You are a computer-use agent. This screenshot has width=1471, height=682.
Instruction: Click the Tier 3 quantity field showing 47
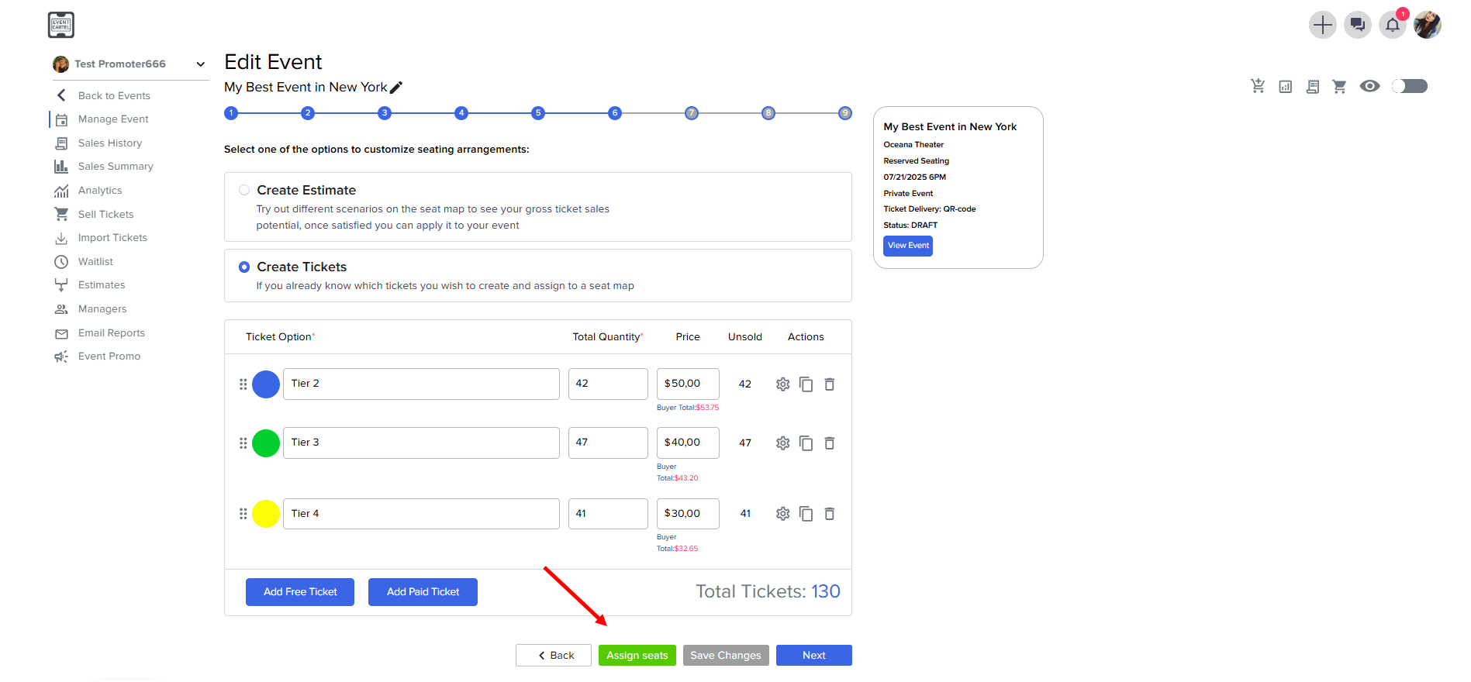point(608,443)
